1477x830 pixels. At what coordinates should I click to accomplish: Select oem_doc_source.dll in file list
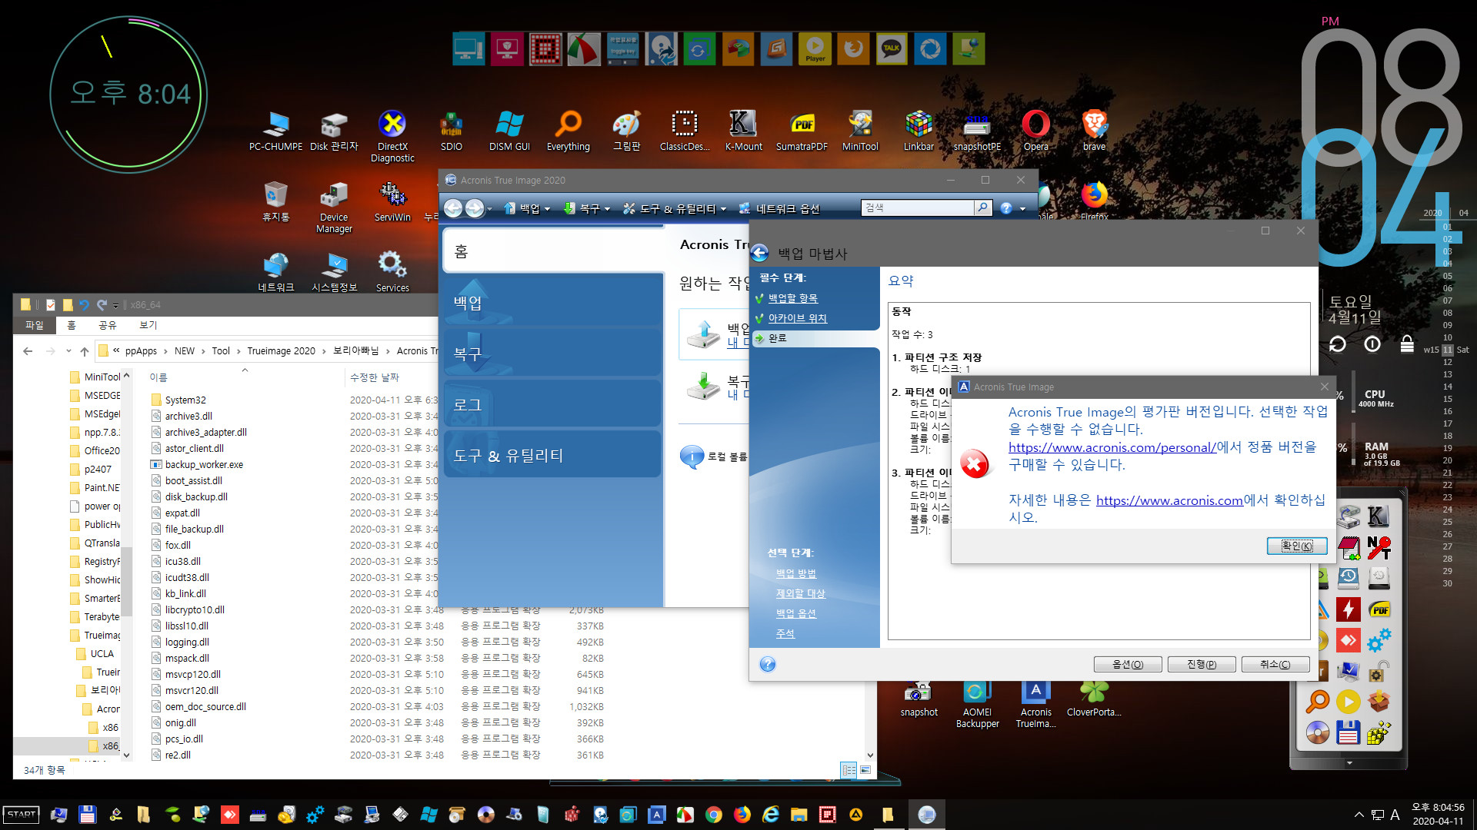click(x=205, y=706)
